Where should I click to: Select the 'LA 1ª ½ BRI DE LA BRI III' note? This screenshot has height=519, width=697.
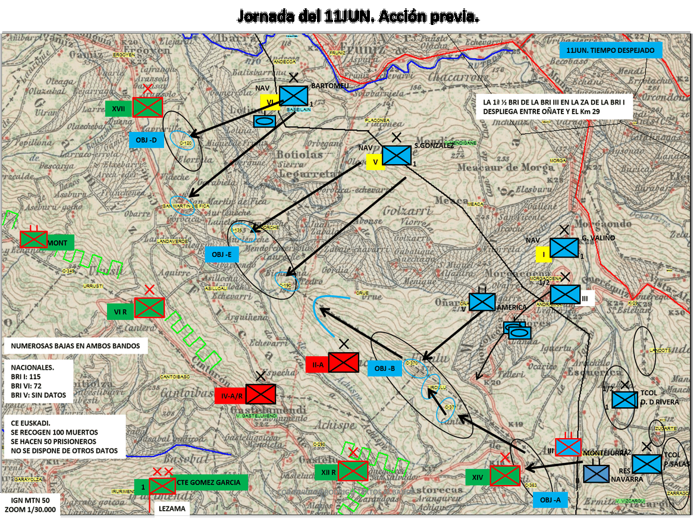[554, 106]
